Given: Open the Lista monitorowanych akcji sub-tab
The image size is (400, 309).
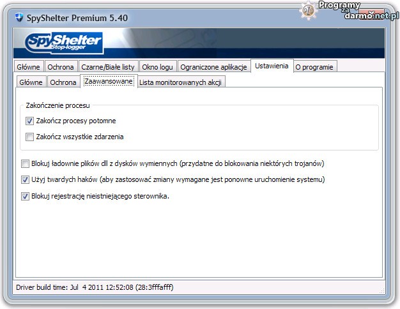Looking at the screenshot, I should coord(181,82).
